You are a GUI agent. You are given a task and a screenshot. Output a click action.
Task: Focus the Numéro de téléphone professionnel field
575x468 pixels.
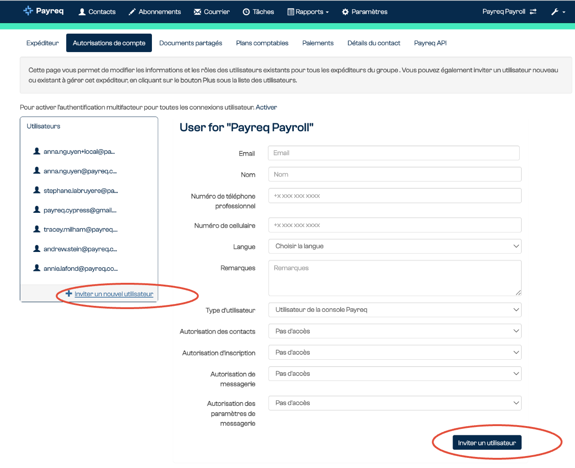point(395,196)
